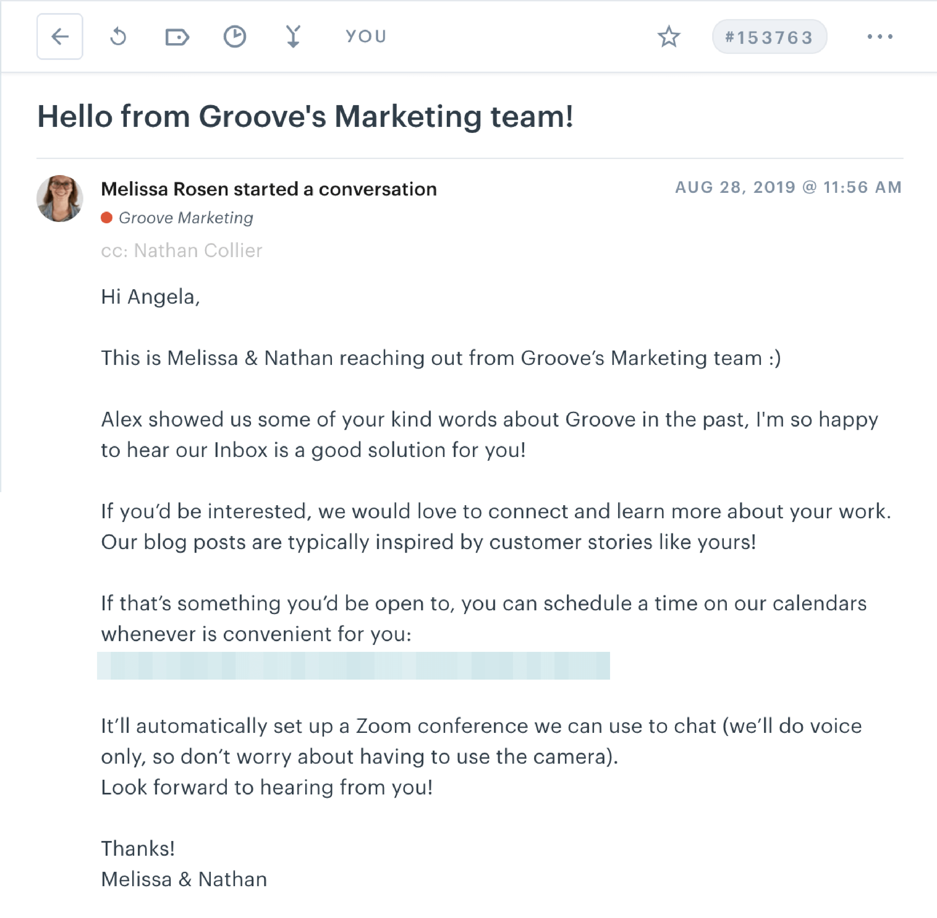Open the YOU assignee selector

(365, 36)
